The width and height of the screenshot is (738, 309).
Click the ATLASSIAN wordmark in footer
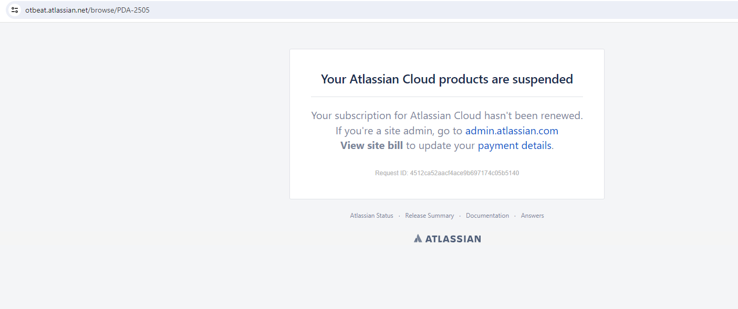click(x=453, y=239)
